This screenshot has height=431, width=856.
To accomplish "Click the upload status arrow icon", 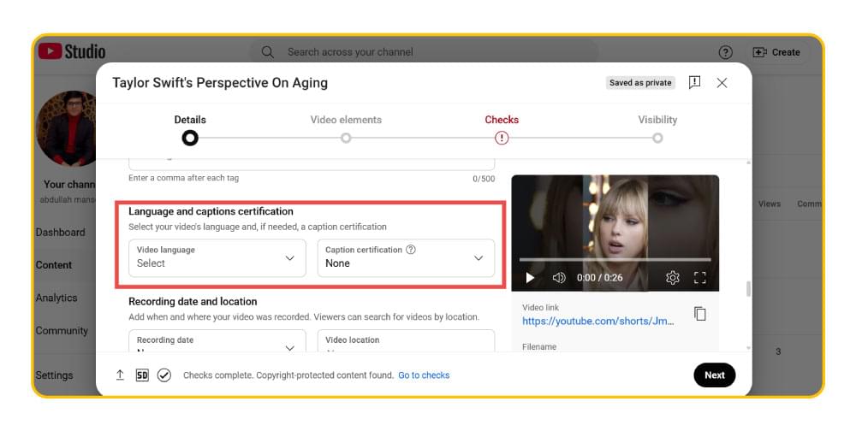I will coord(120,375).
